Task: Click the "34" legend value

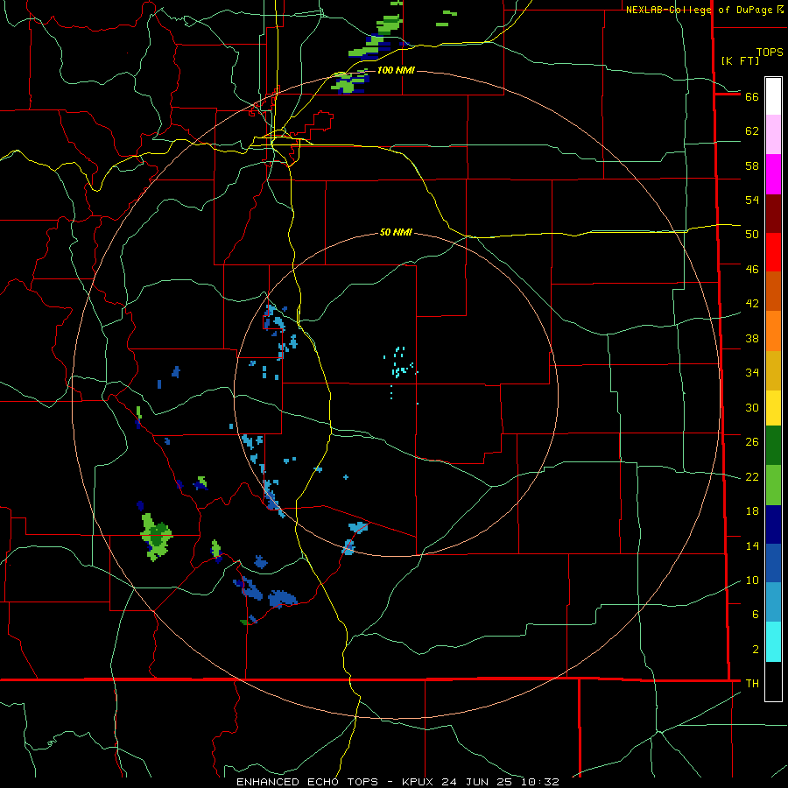Action: click(752, 373)
